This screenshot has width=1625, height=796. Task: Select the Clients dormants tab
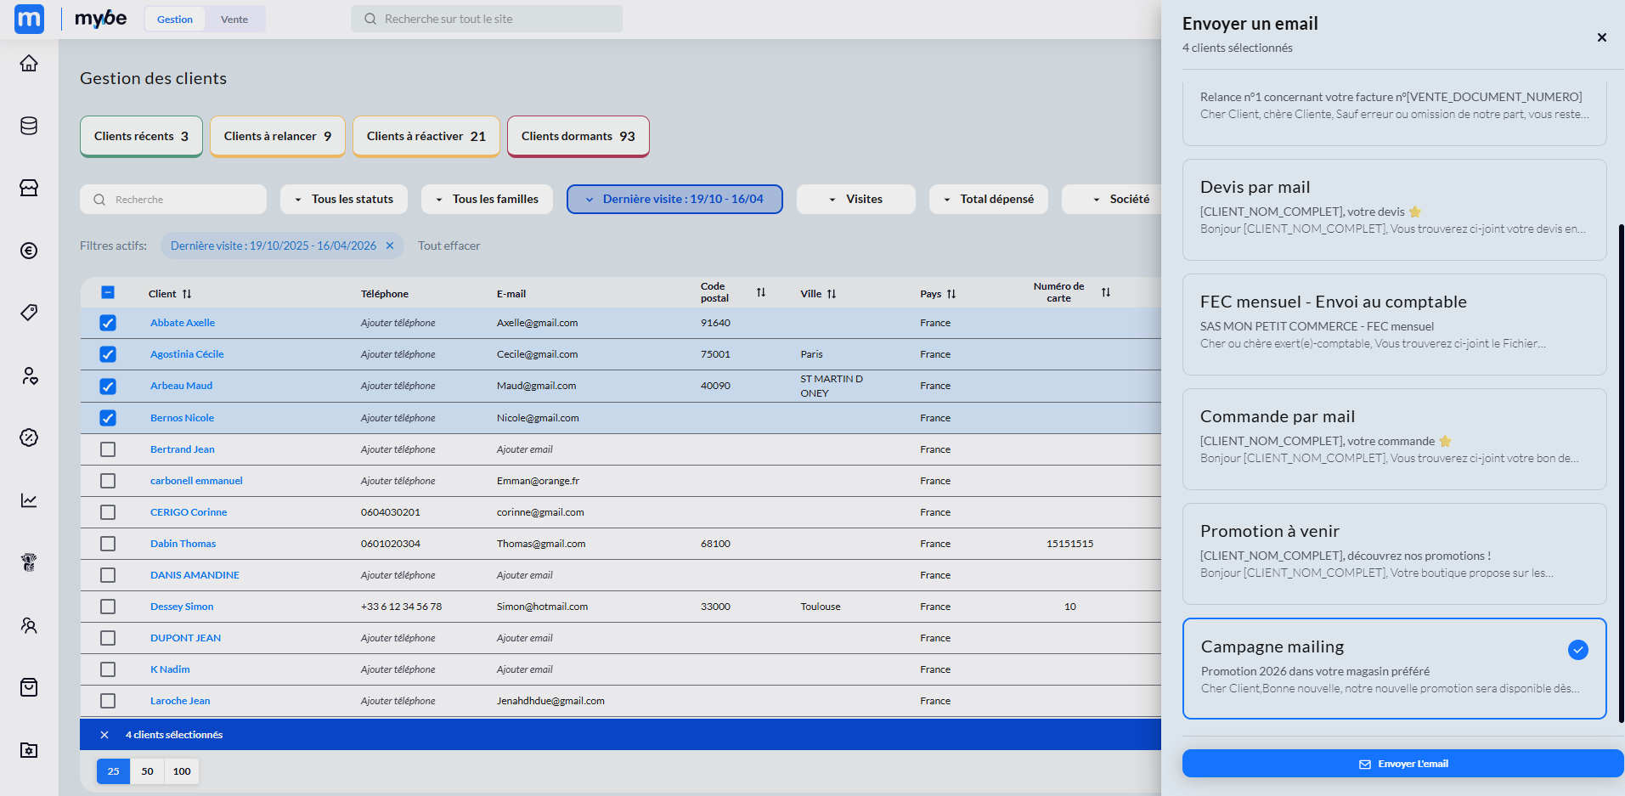[578, 136]
